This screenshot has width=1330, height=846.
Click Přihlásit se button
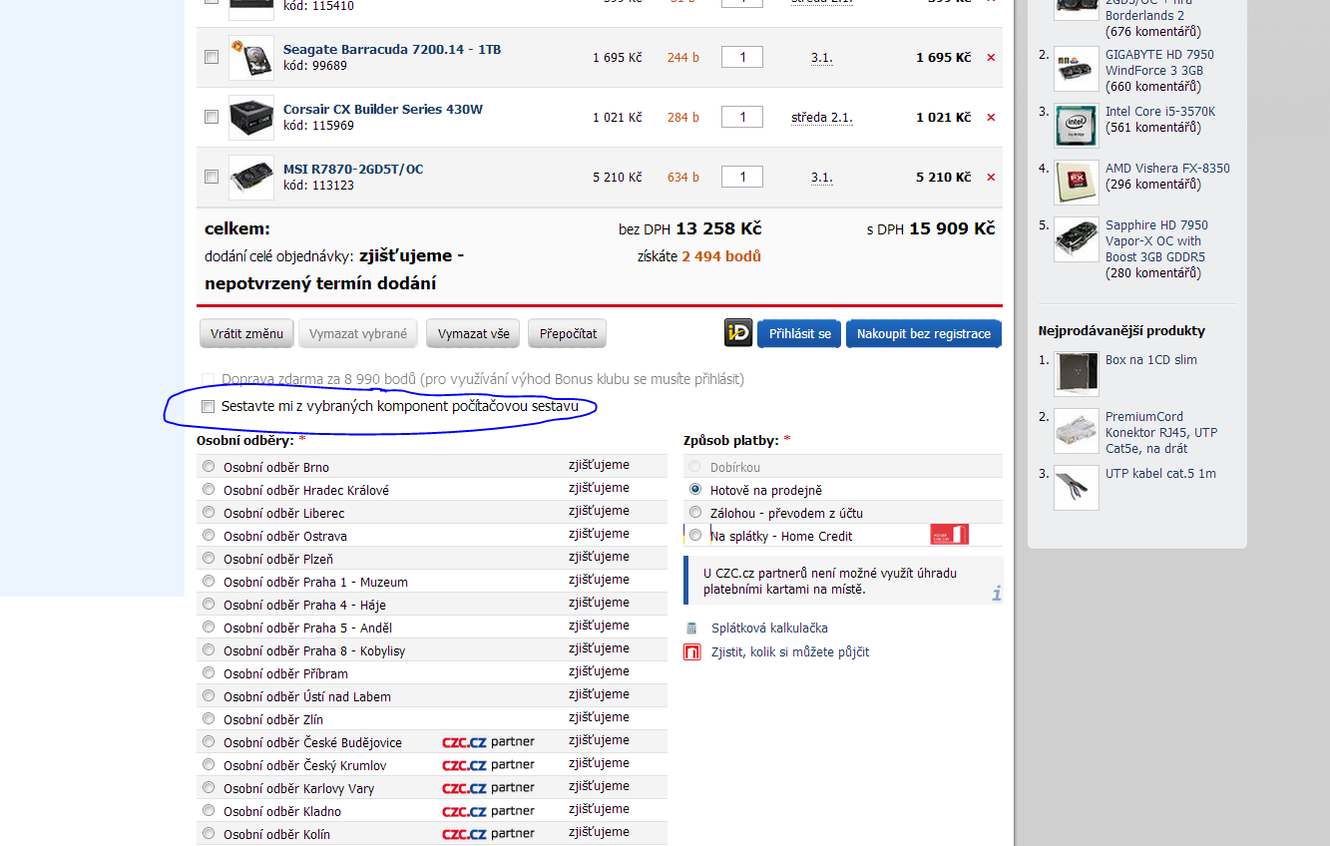tap(799, 333)
